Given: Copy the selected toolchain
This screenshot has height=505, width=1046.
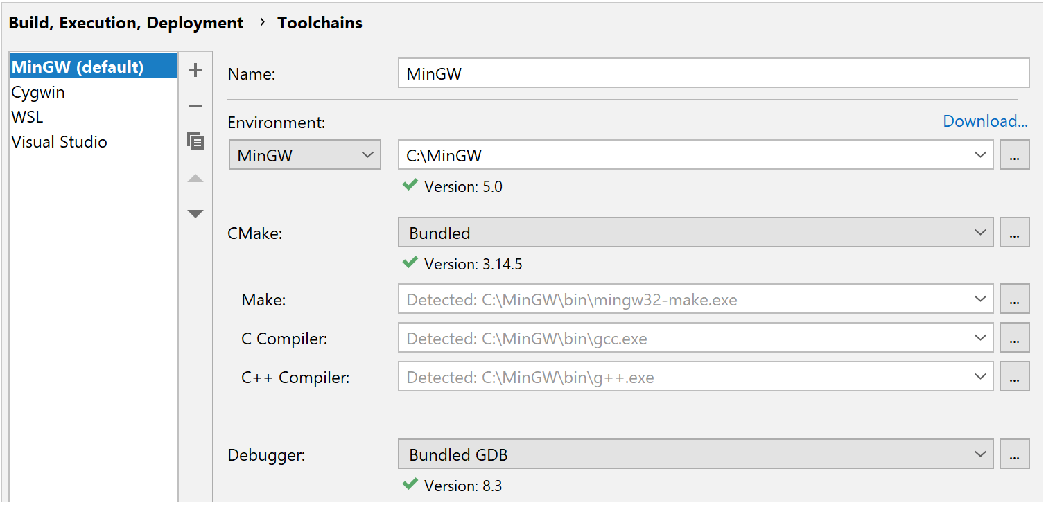Looking at the screenshot, I should 195,142.
